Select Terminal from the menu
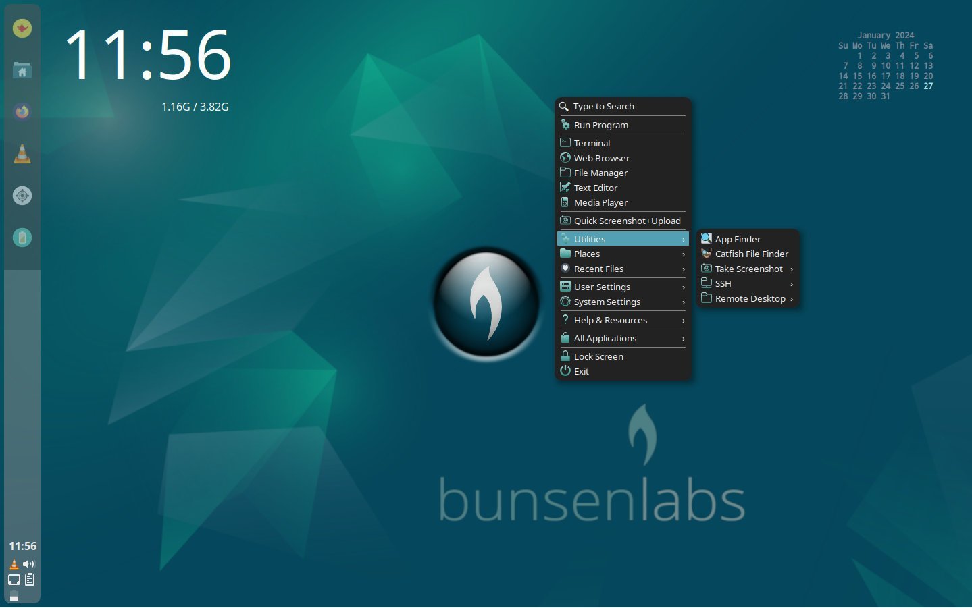Screen dimensions: 972x608 [x=592, y=143]
